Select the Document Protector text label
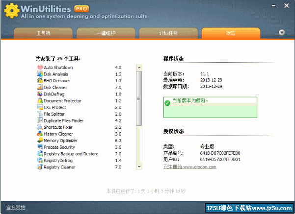Image resolution: width=295 pixels, height=214 pixels. click(63, 101)
